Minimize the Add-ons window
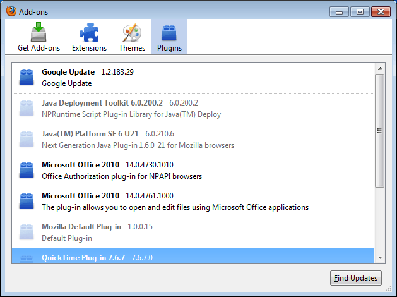The height and width of the screenshot is (297, 397). (340, 12)
